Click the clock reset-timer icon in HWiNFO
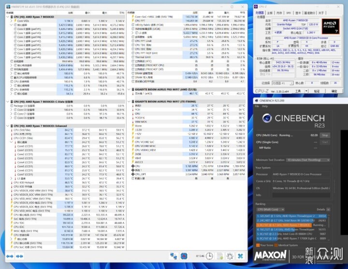The height and width of the screenshot is (269, 348). (x=209, y=256)
